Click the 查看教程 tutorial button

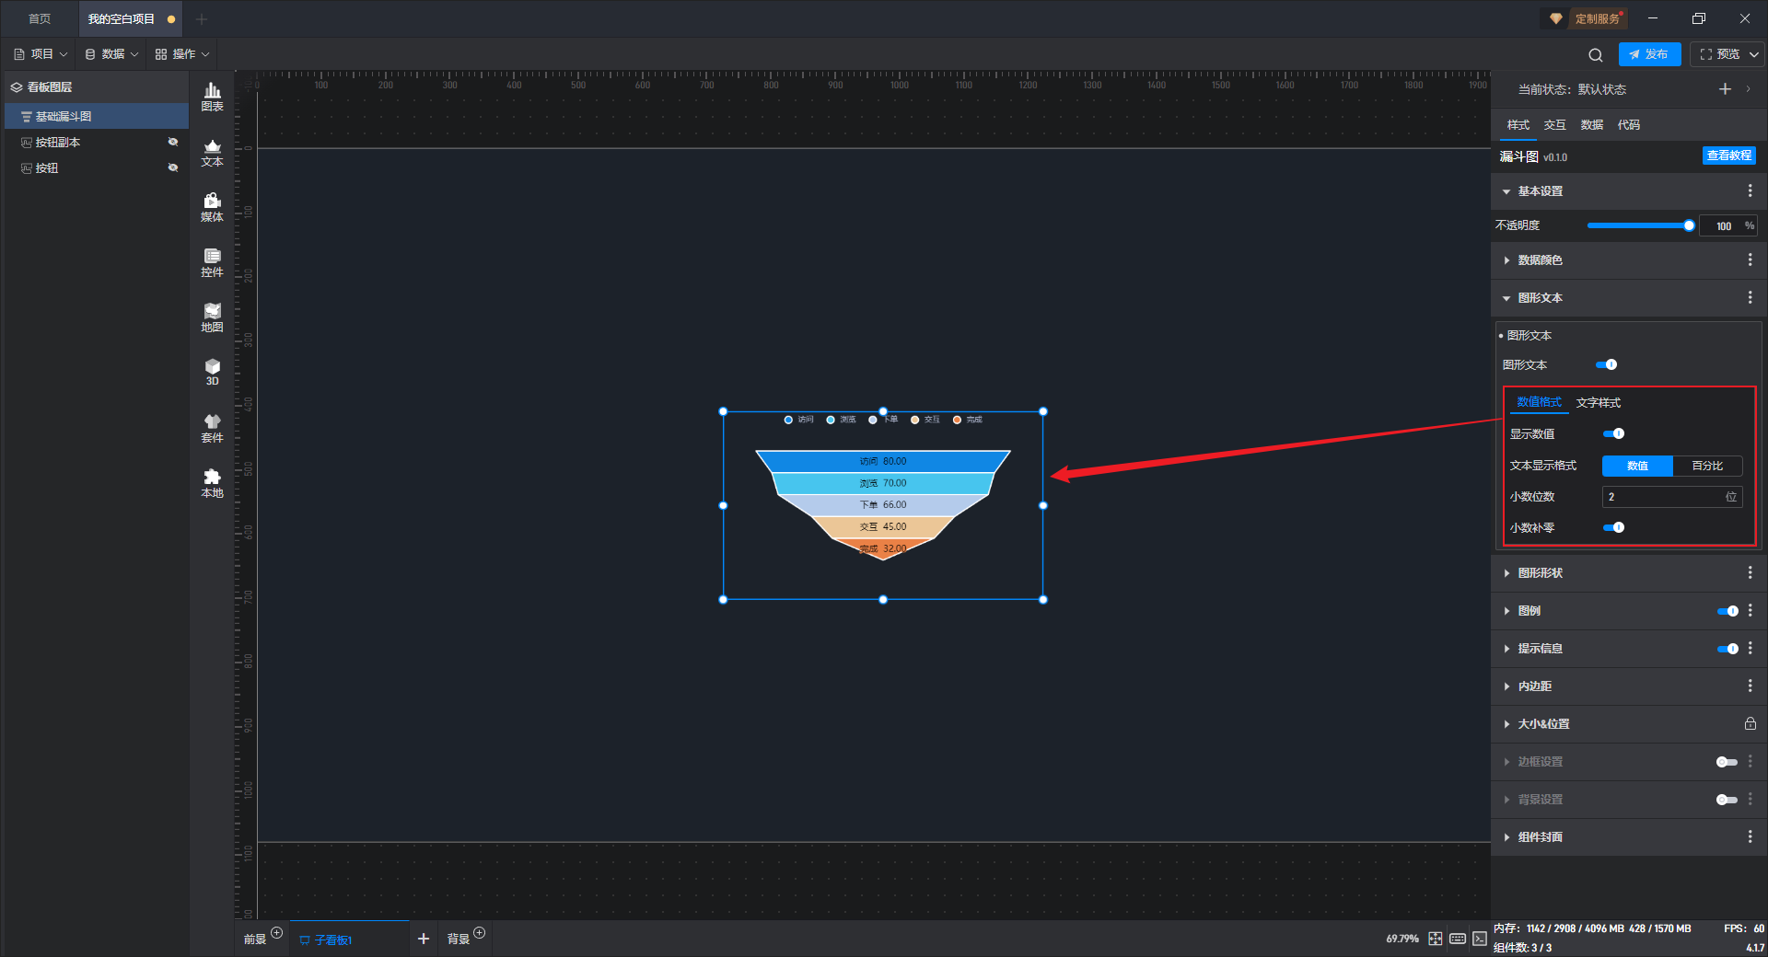coord(1728,156)
